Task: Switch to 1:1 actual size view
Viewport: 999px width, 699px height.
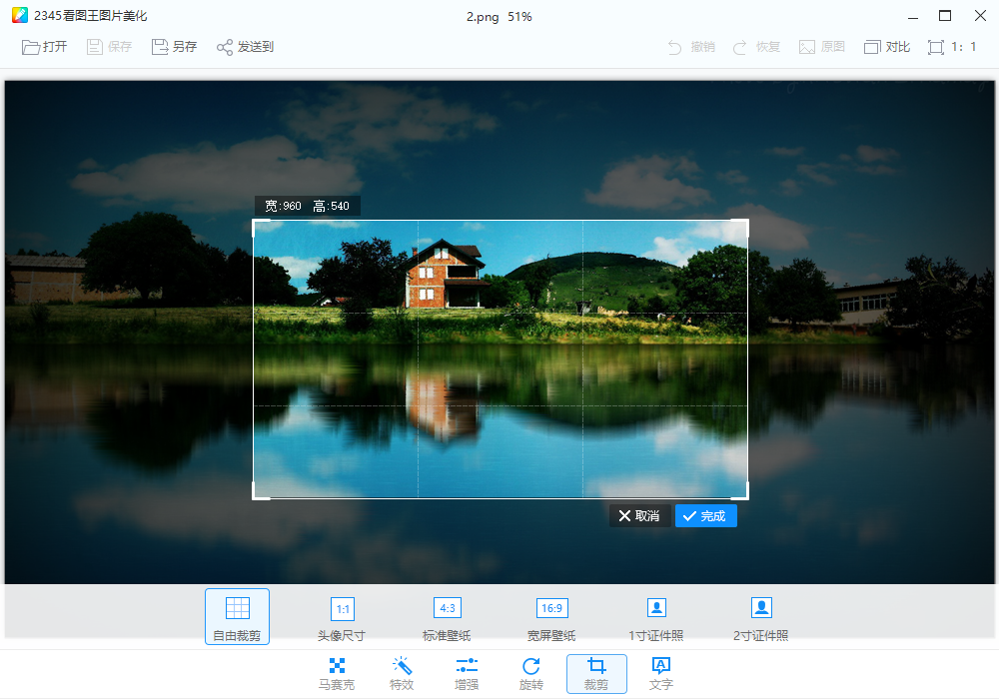Action: [x=950, y=47]
